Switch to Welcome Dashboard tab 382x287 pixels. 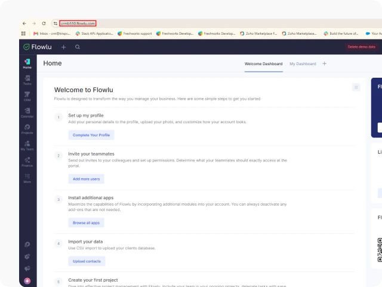263,64
